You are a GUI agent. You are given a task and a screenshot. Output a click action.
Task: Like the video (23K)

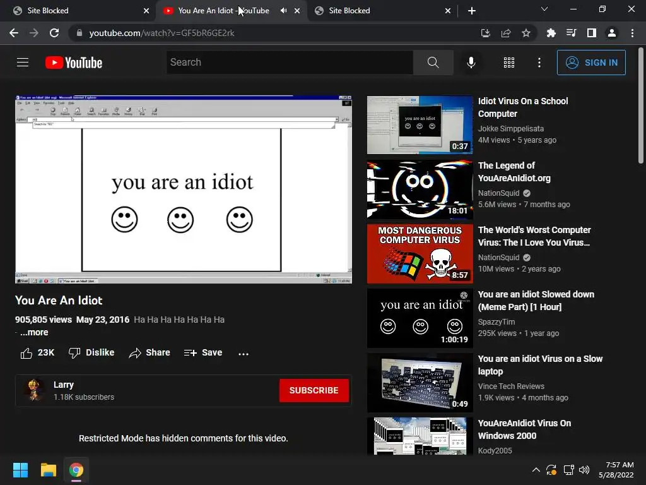[37, 353]
